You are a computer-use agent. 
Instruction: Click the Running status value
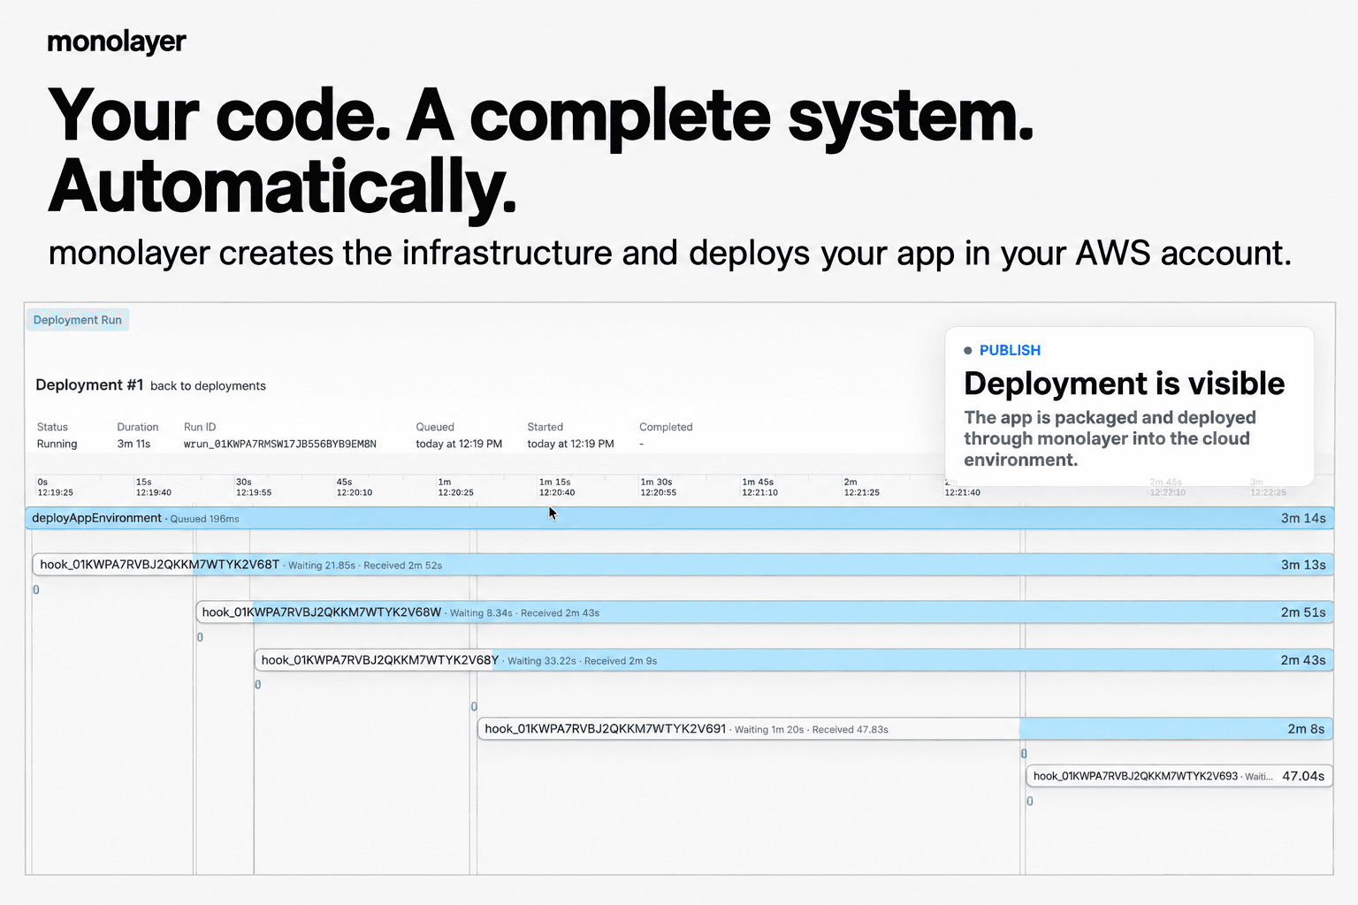coord(57,444)
